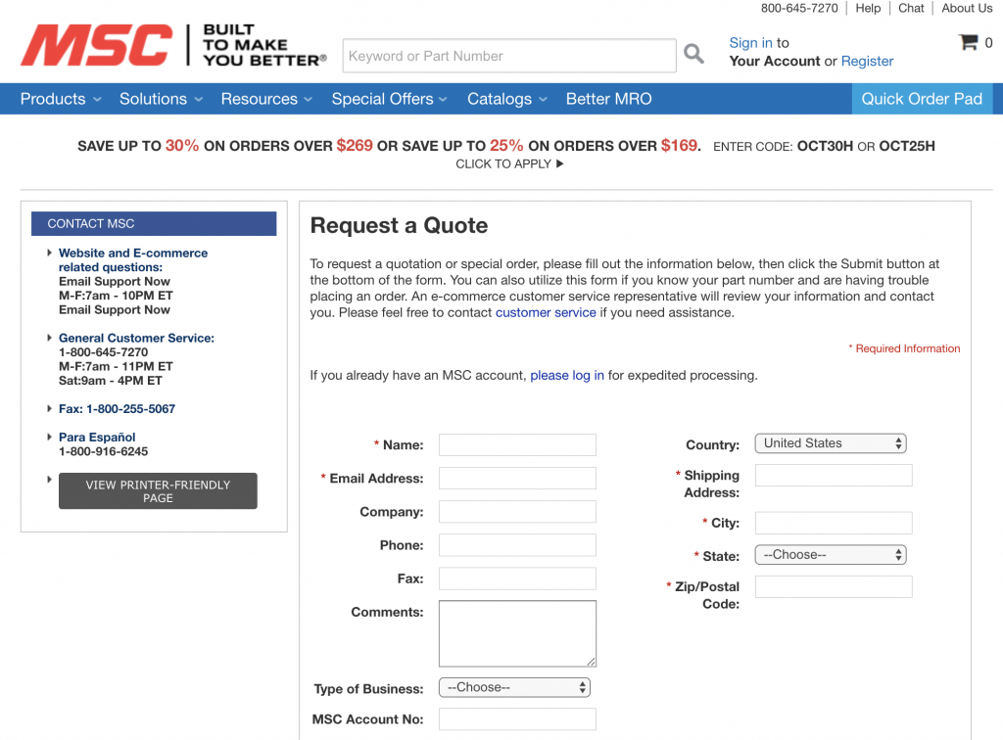Click the Request a Quote heading
Image resolution: width=1003 pixels, height=740 pixels.
pyautogui.click(x=400, y=225)
